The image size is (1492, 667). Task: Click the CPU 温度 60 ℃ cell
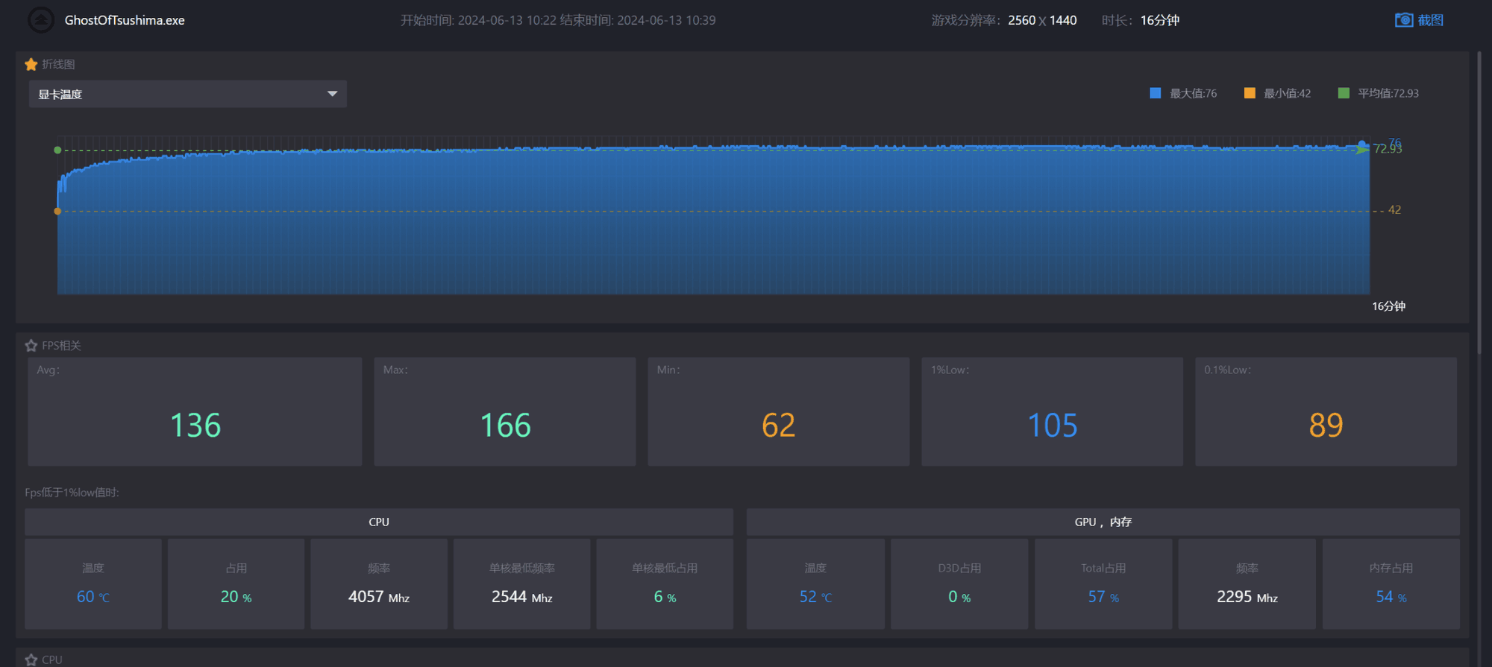point(93,584)
